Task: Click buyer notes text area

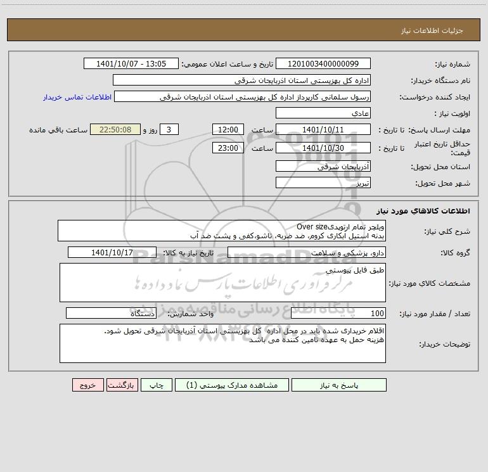Action: click(222, 343)
